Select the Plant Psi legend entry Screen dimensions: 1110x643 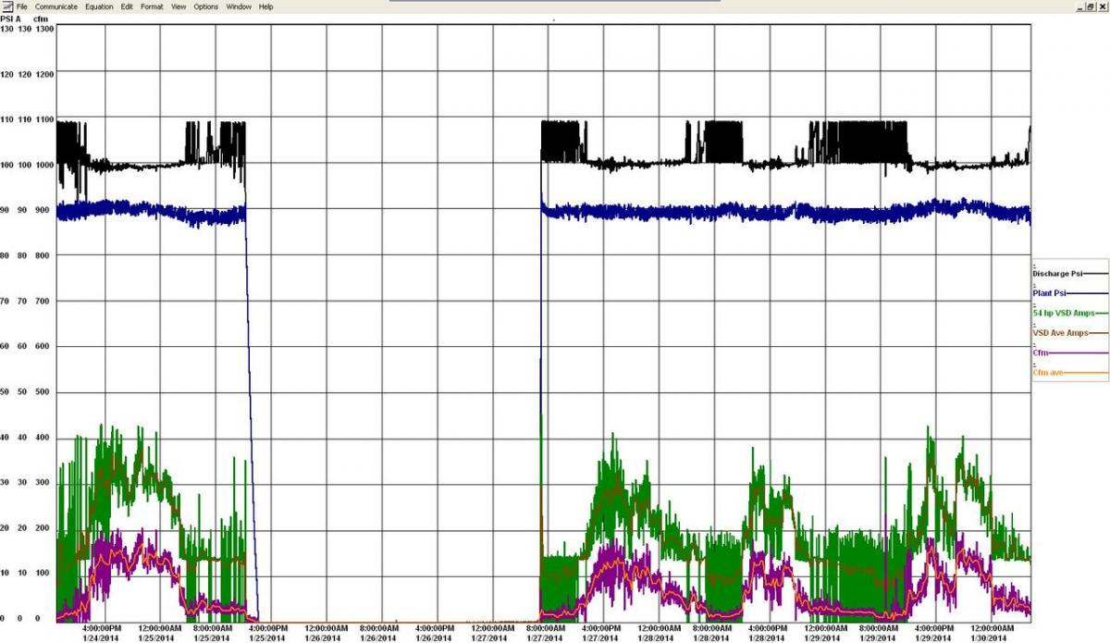click(1071, 293)
